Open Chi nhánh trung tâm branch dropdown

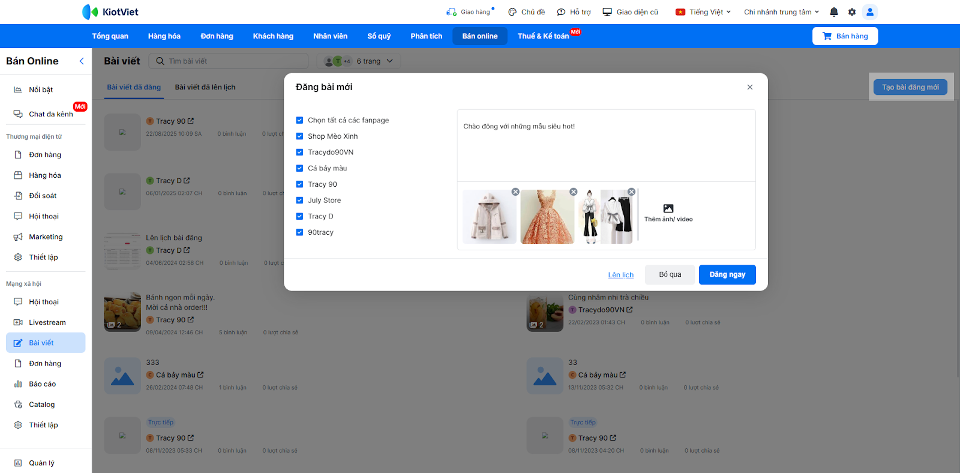click(781, 12)
